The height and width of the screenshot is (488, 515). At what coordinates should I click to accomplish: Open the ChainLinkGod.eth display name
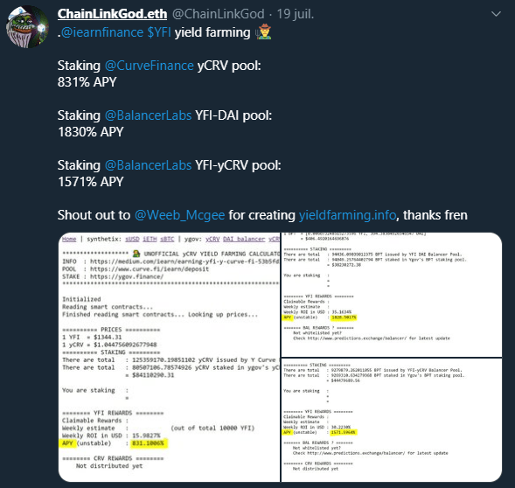[112, 14]
